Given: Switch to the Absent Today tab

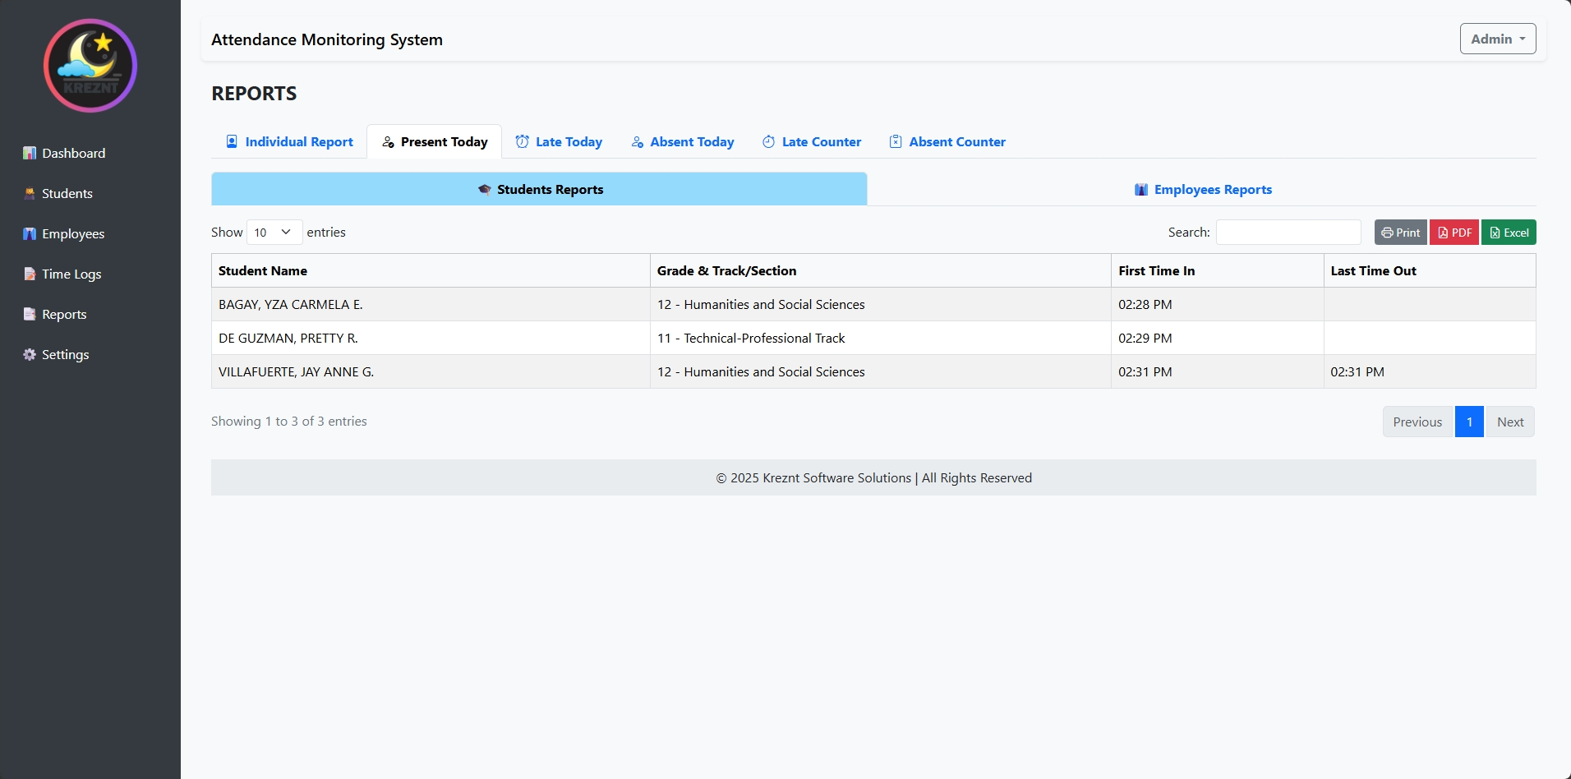Looking at the screenshot, I should 682,141.
